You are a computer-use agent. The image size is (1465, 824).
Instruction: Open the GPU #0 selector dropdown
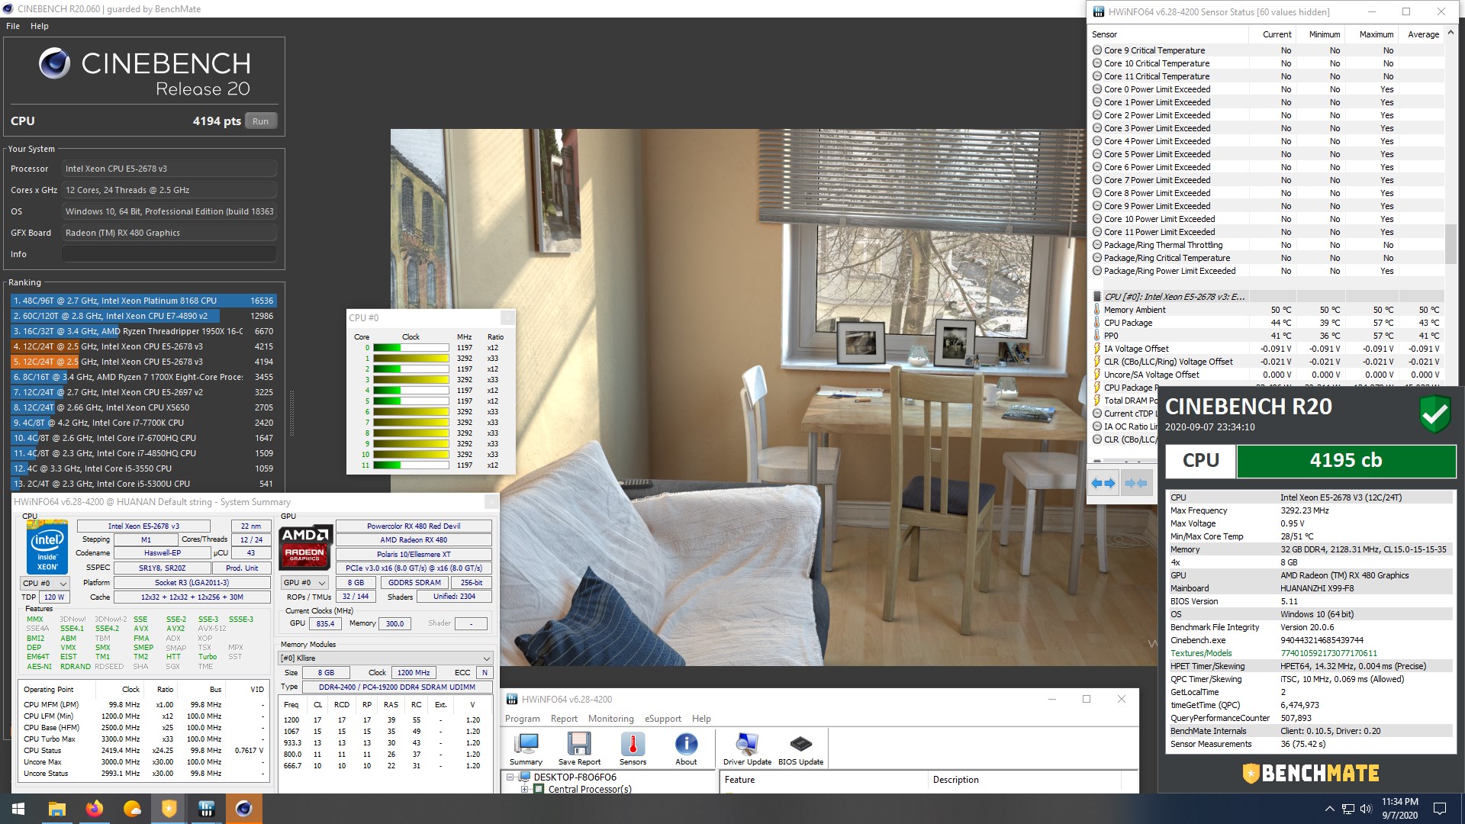pyautogui.click(x=304, y=583)
